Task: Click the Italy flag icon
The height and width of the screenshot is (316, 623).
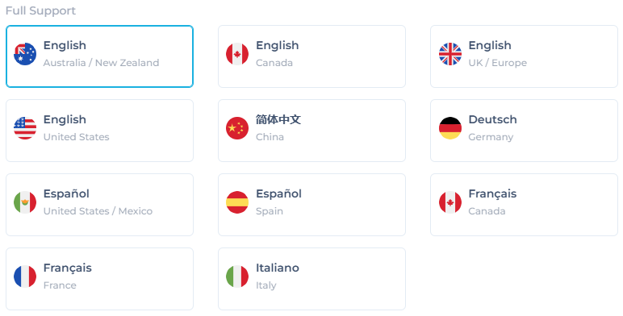Action: tap(237, 276)
